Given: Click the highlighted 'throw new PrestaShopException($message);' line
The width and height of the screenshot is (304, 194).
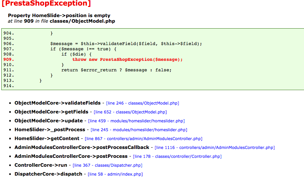Looking at the screenshot, I should (x=127, y=60).
